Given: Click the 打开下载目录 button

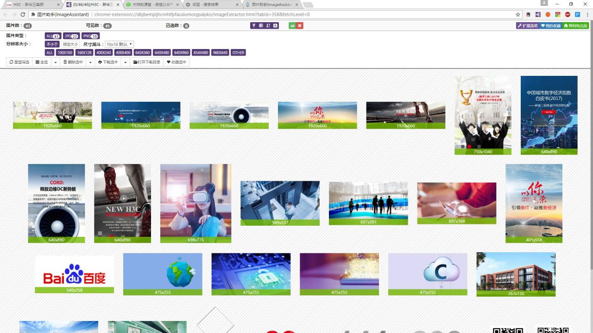Looking at the screenshot, I should pyautogui.click(x=146, y=62).
